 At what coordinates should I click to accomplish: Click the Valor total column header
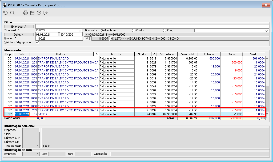point(188,54)
